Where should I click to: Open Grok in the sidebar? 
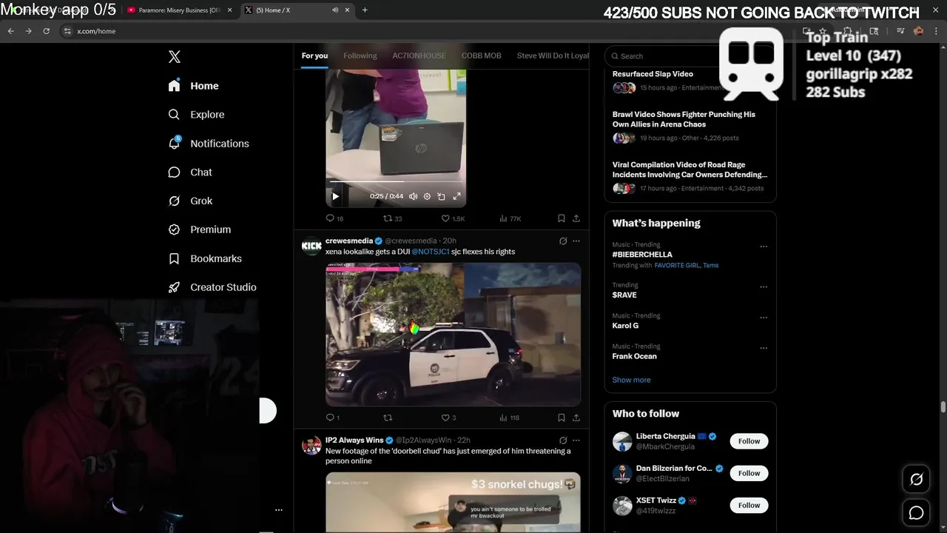[x=190, y=201]
